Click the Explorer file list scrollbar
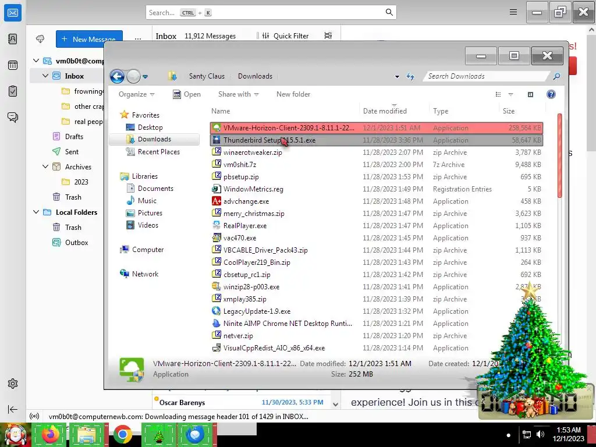Screen dimensions: 596x447 click(559, 155)
